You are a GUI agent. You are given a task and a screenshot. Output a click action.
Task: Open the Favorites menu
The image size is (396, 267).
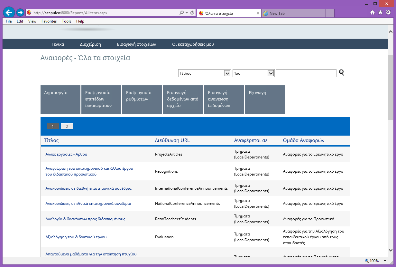pos(49,21)
